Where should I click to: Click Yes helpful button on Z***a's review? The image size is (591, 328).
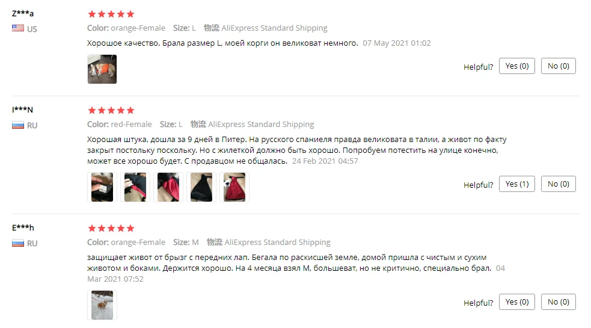[x=516, y=66]
